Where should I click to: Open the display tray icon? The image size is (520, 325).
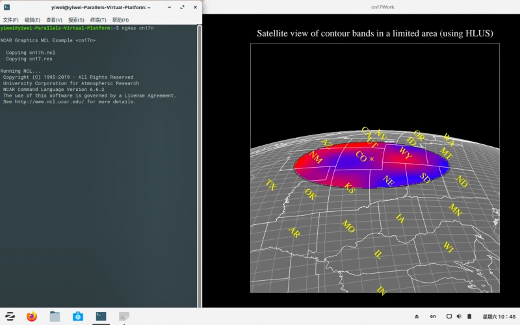tap(448, 317)
